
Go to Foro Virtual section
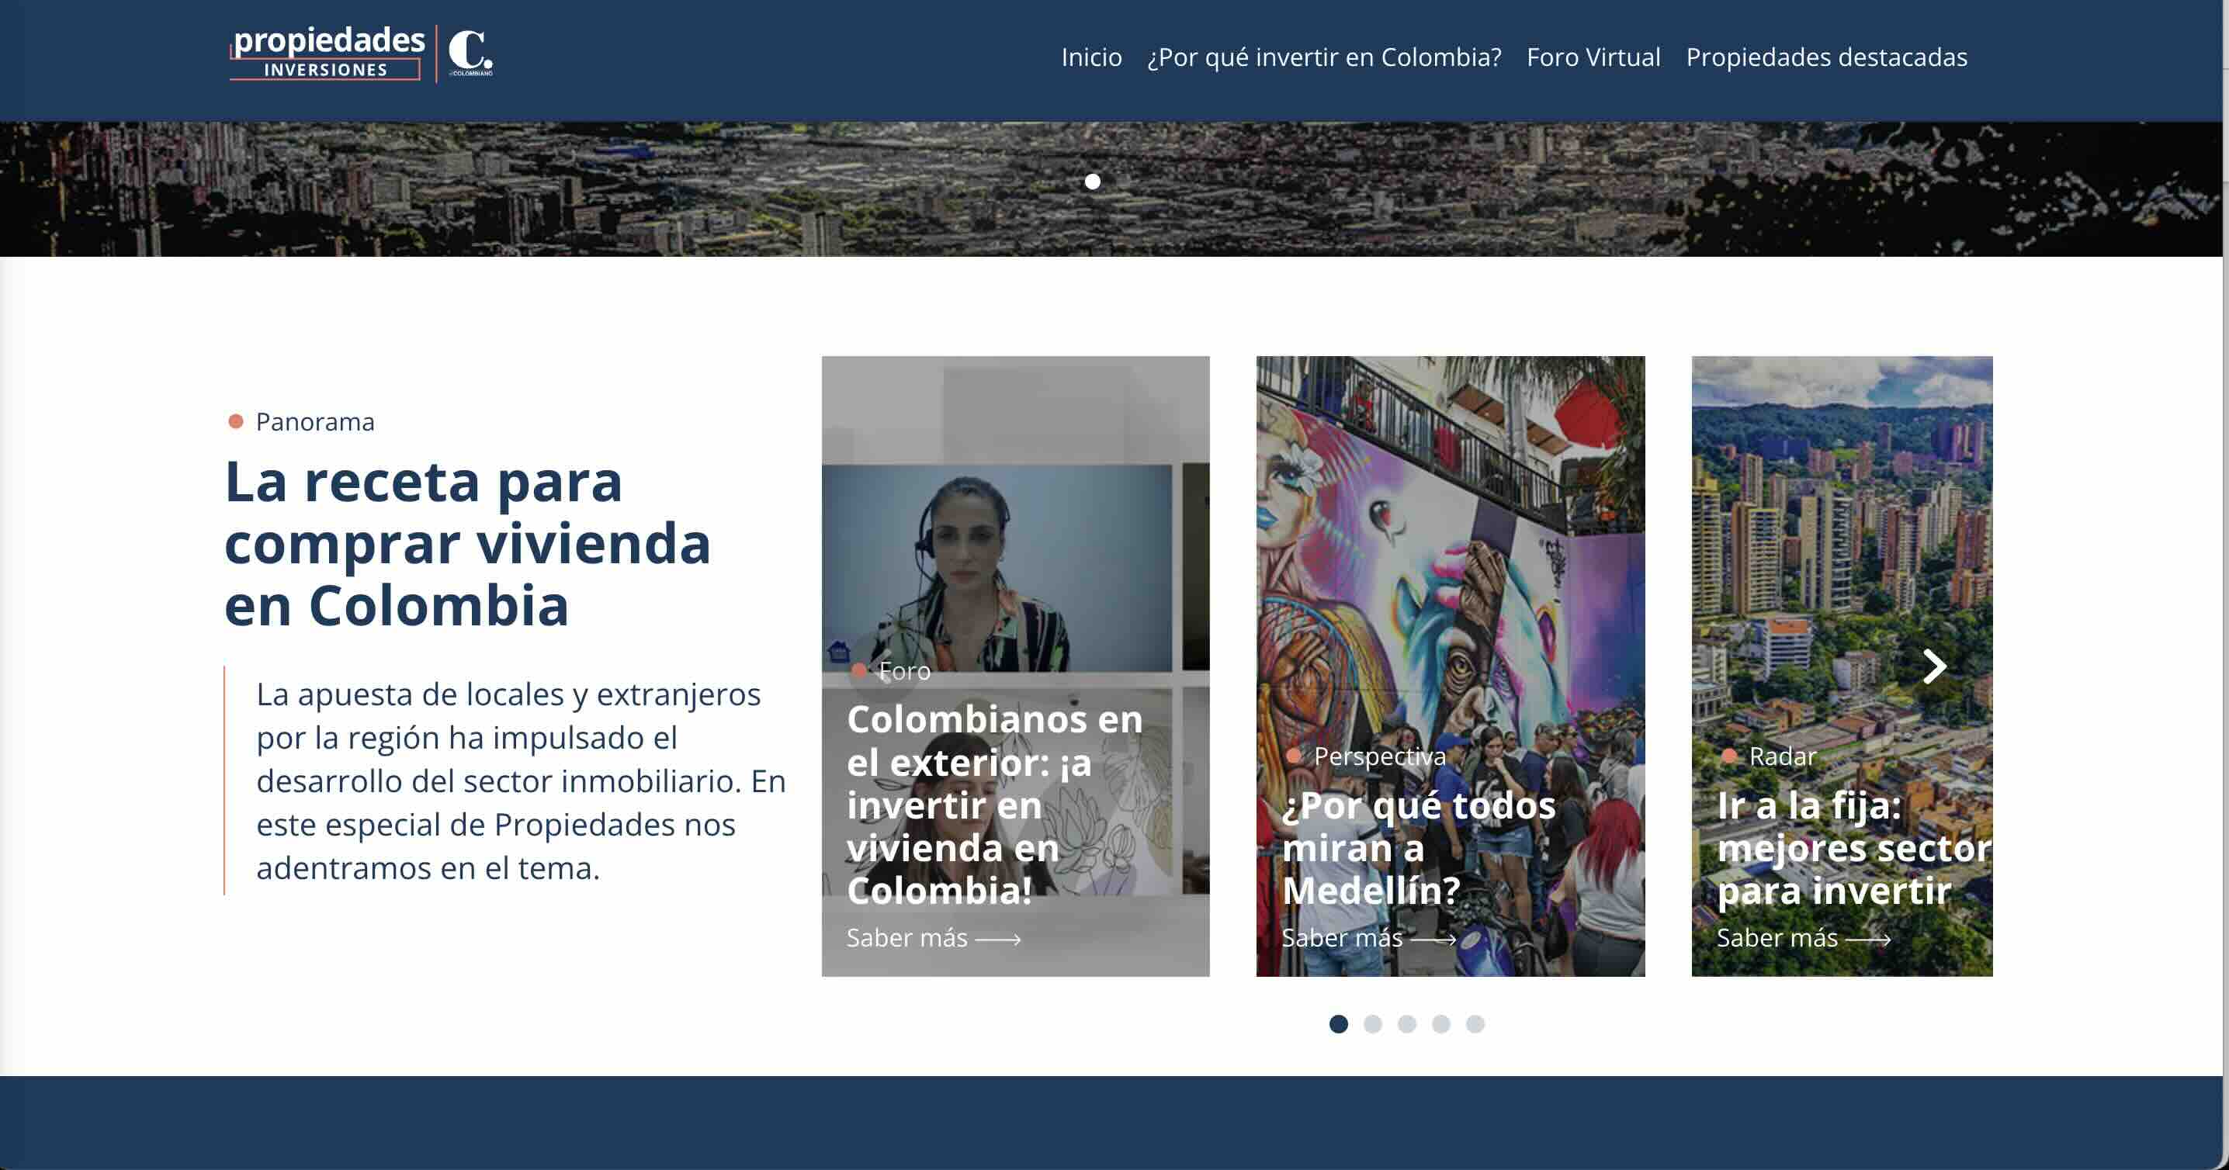coord(1593,57)
